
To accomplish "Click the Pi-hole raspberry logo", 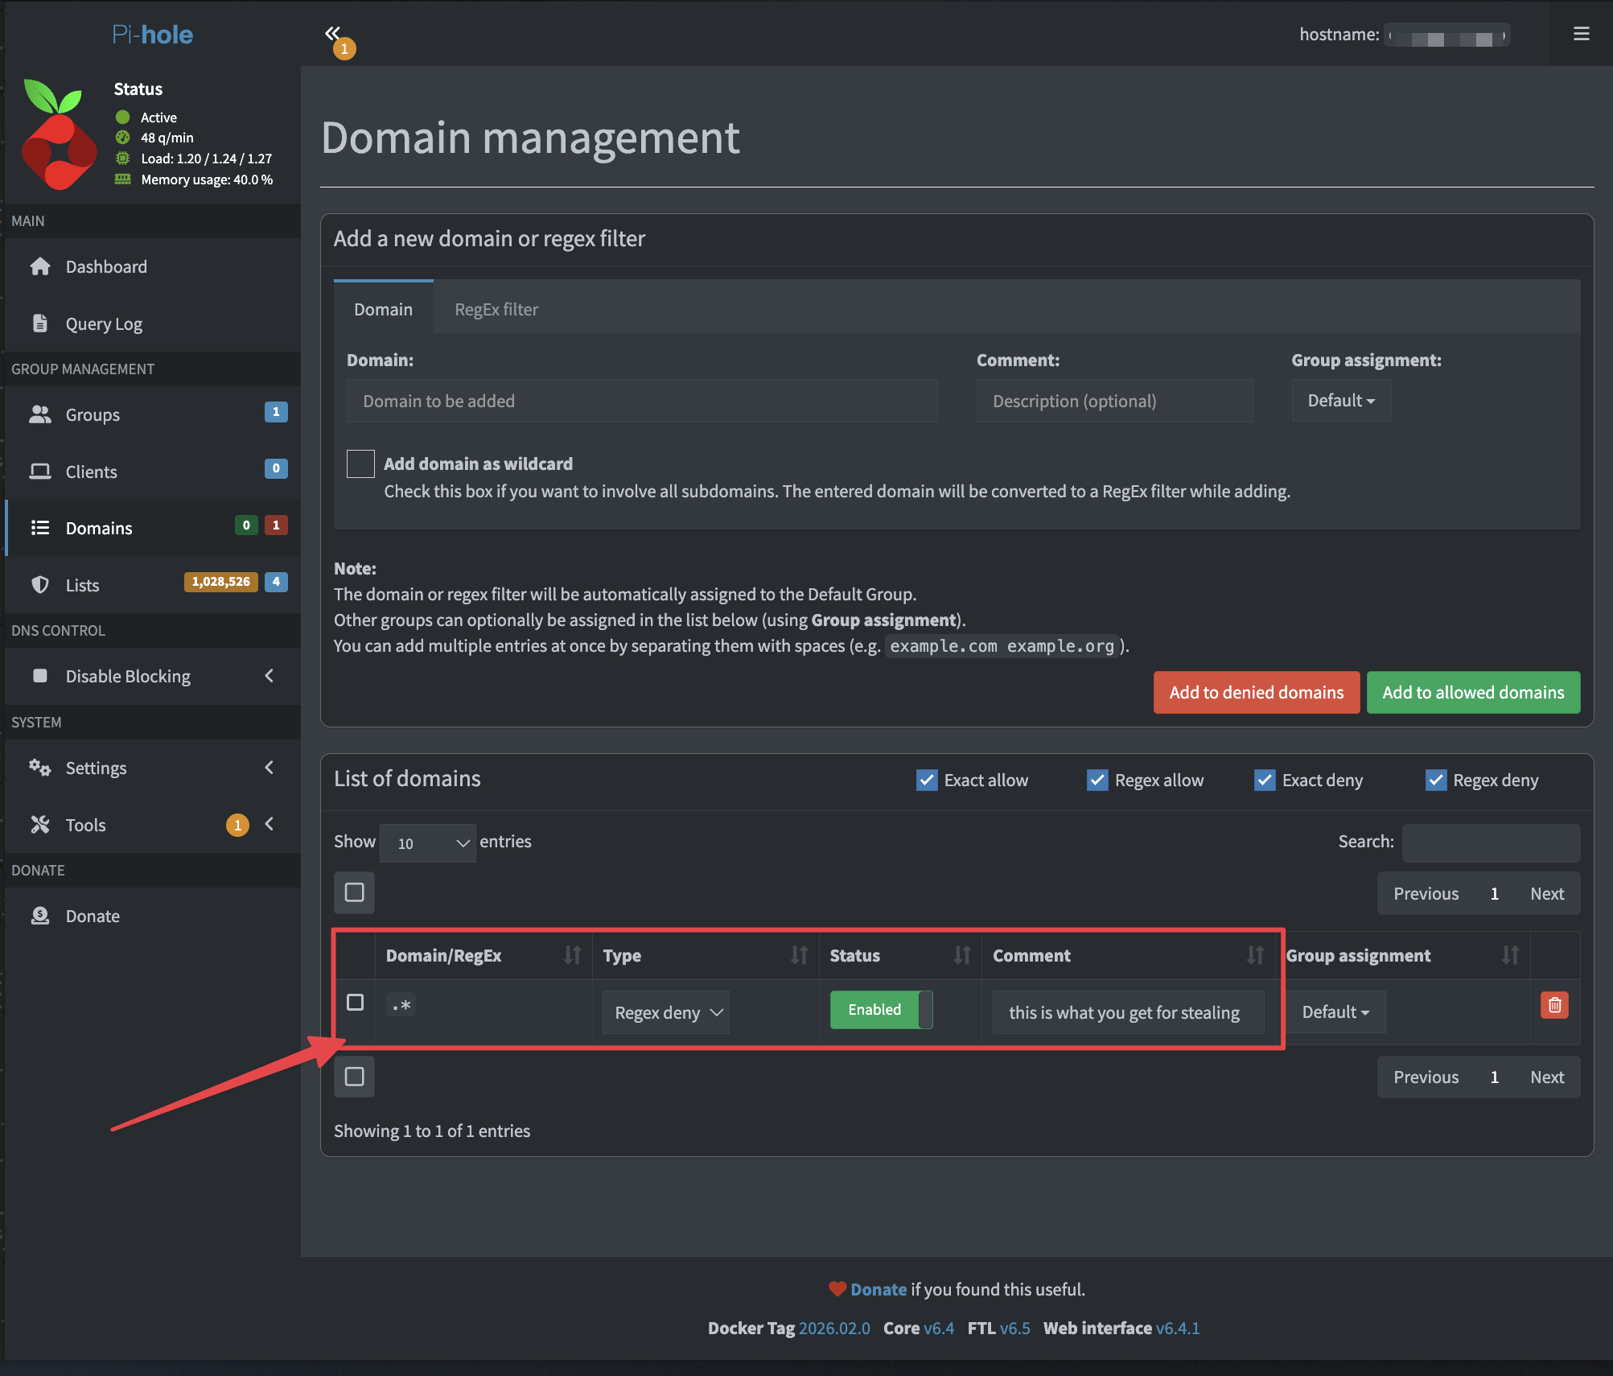I will (59, 134).
